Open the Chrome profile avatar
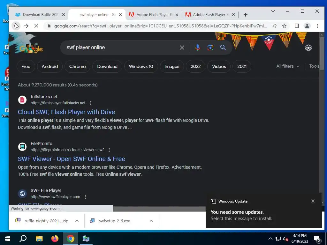This screenshot has width=327, height=245. pyautogui.click(x=307, y=26)
